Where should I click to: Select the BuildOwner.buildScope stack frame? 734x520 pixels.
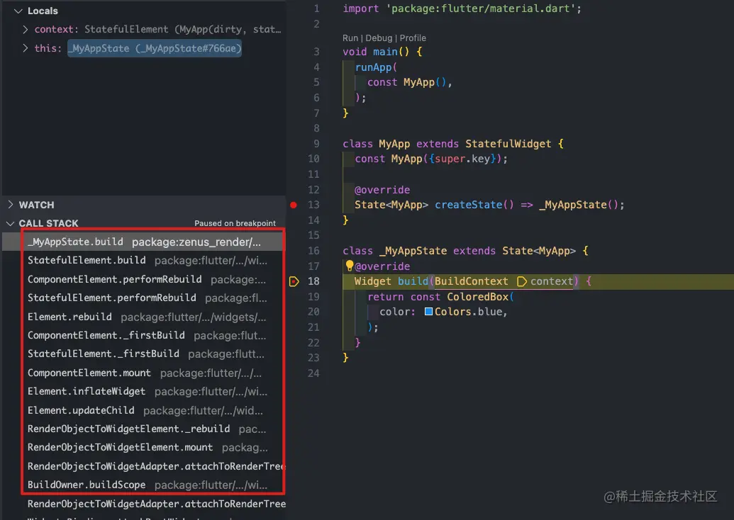point(144,485)
